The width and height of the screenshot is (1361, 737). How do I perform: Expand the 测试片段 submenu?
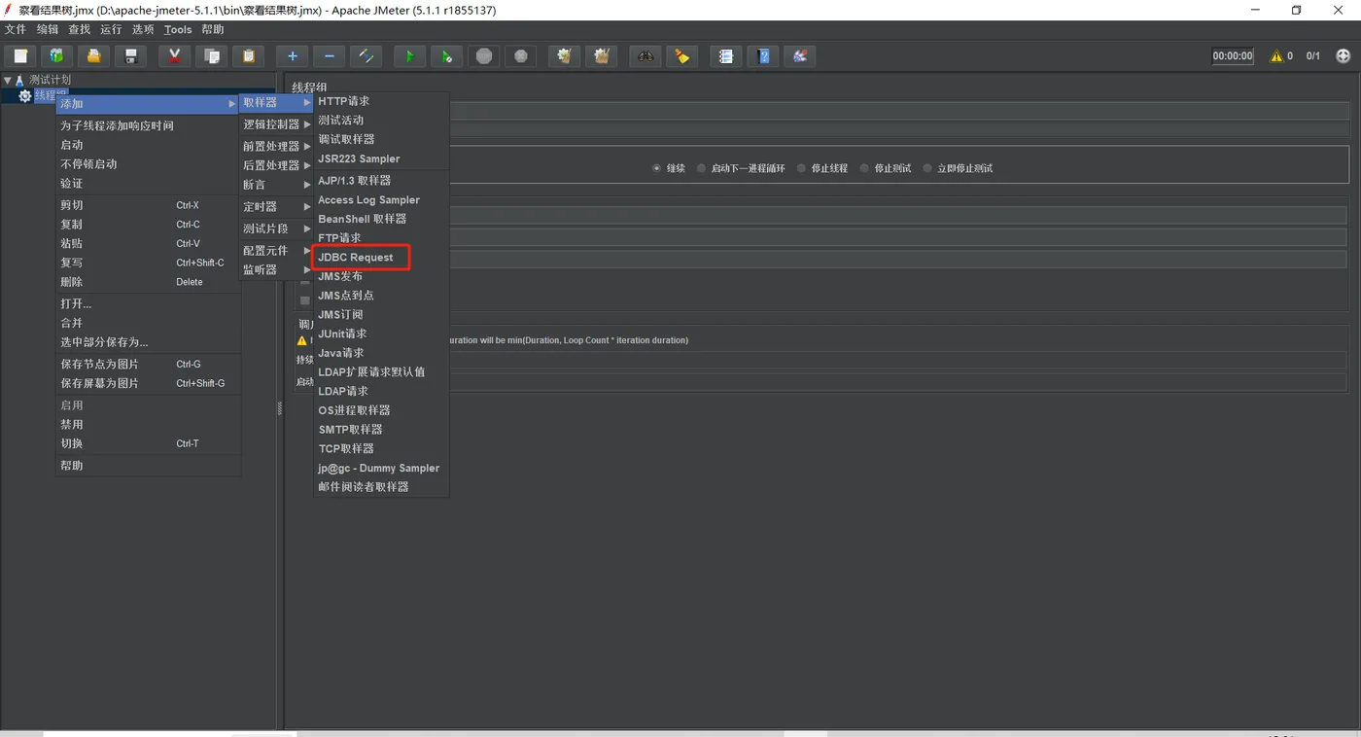coord(276,228)
